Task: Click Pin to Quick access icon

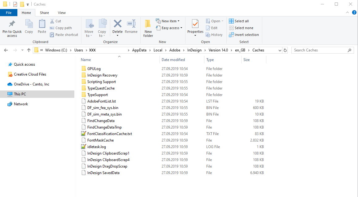Action: pos(12,24)
